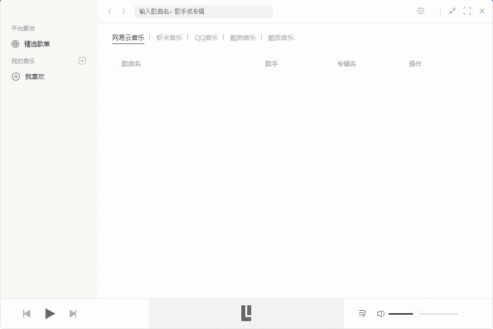The height and width of the screenshot is (329, 493).
Task: Switch to the QQ音乐 tab
Action: [x=206, y=37]
